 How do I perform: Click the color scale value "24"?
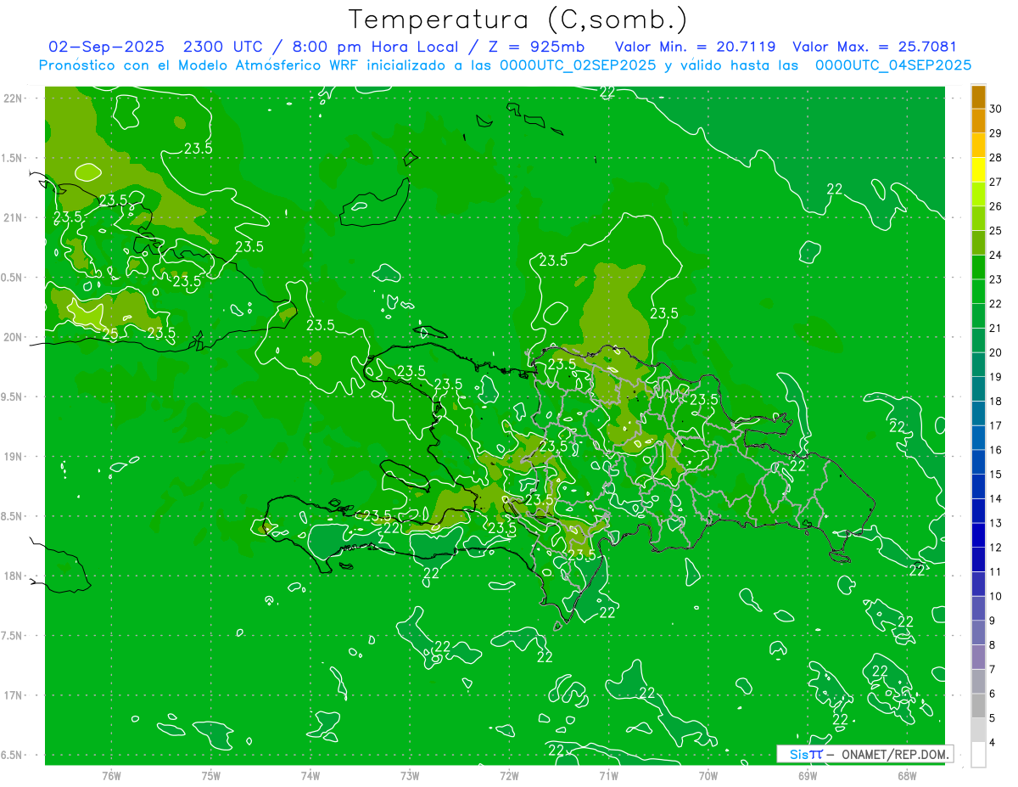coord(996,255)
